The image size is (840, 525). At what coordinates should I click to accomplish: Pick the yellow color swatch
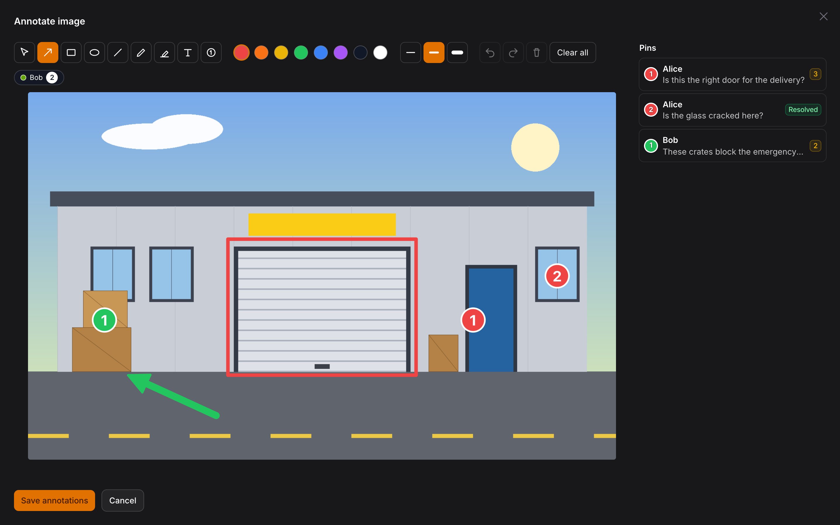[x=281, y=52]
